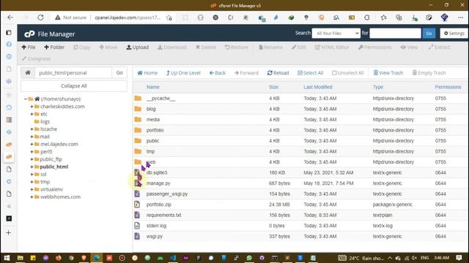
Task: Click the Compress toolbar button
Action: (36, 58)
